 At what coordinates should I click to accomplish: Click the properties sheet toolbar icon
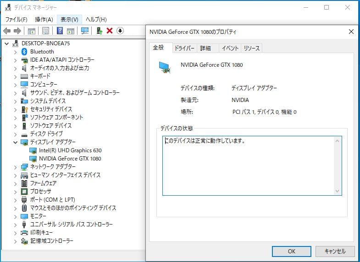pos(45,31)
